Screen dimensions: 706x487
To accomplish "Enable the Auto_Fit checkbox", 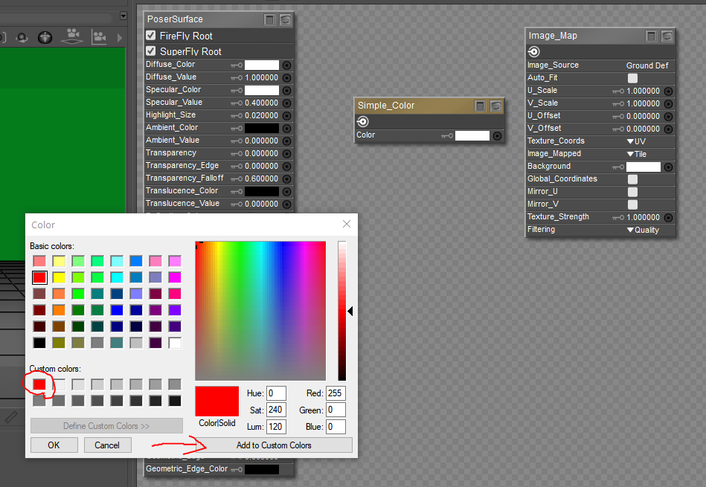I will click(632, 78).
